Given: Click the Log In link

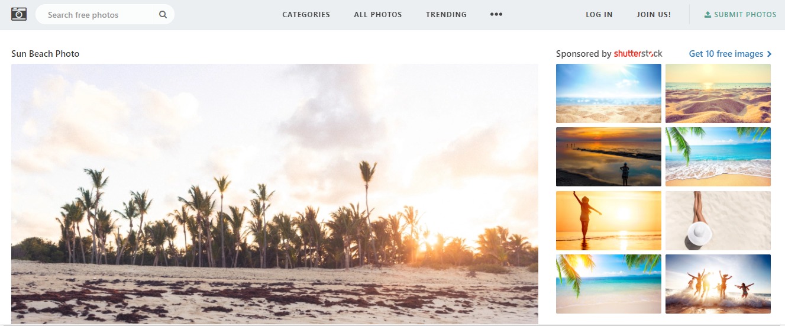Looking at the screenshot, I should tap(599, 14).
